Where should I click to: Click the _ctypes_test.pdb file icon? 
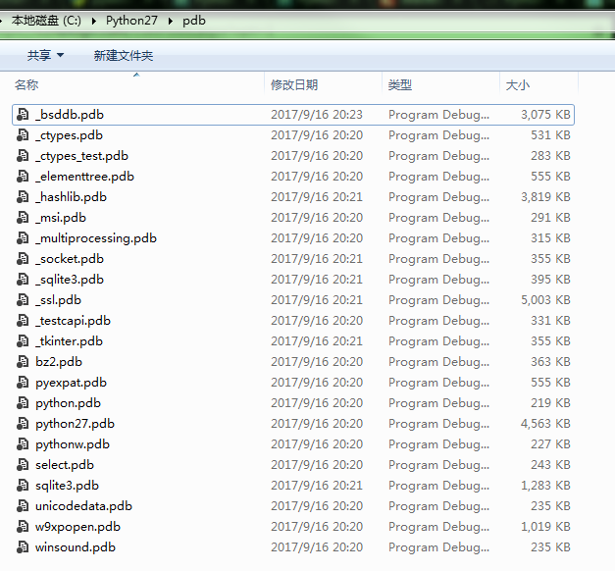[x=23, y=156]
